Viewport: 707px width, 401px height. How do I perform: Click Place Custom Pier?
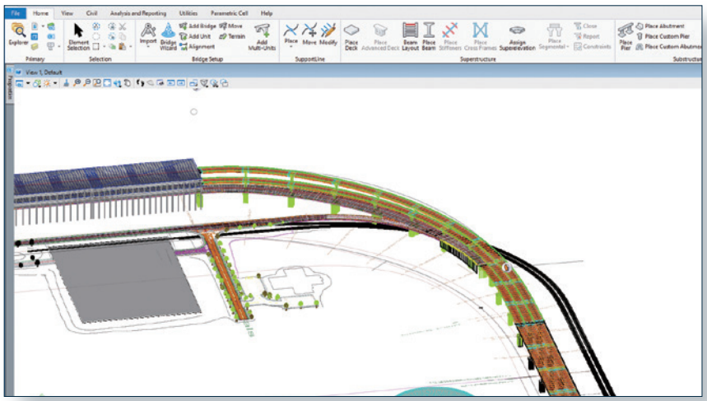663,36
